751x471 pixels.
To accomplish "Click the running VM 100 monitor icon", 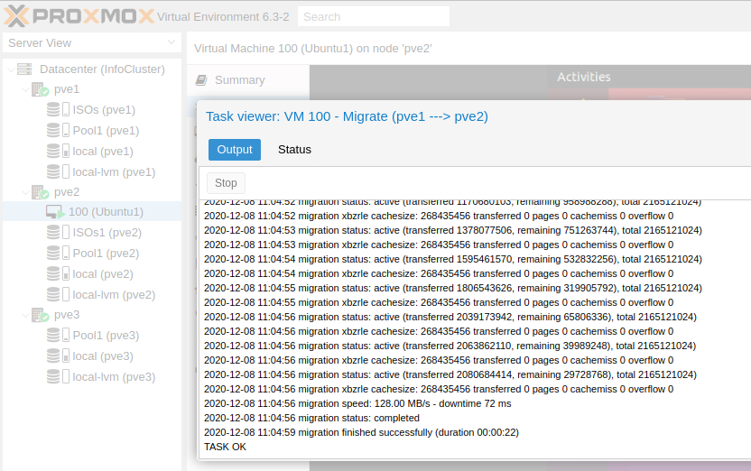I will pos(56,212).
